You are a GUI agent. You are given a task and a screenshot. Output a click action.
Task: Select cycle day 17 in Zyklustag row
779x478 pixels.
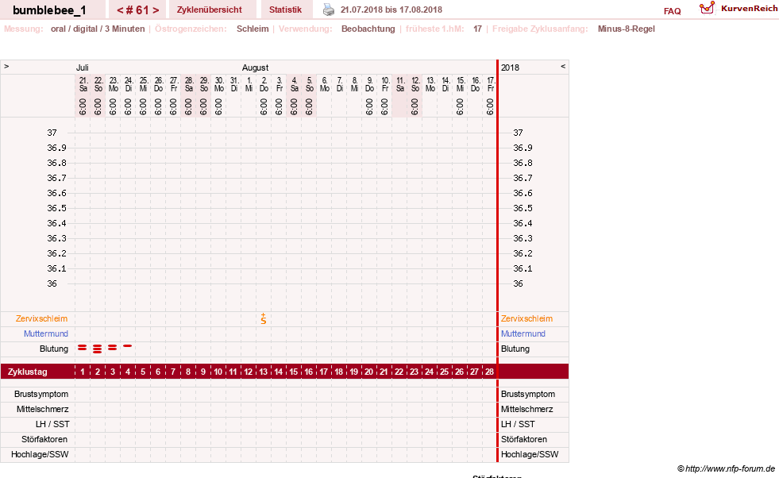point(323,372)
